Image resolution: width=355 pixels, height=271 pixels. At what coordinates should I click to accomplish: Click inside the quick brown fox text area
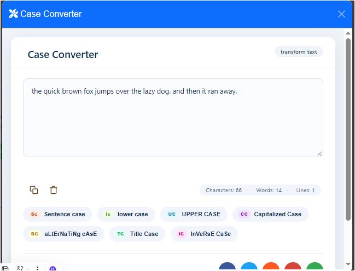coord(173,118)
